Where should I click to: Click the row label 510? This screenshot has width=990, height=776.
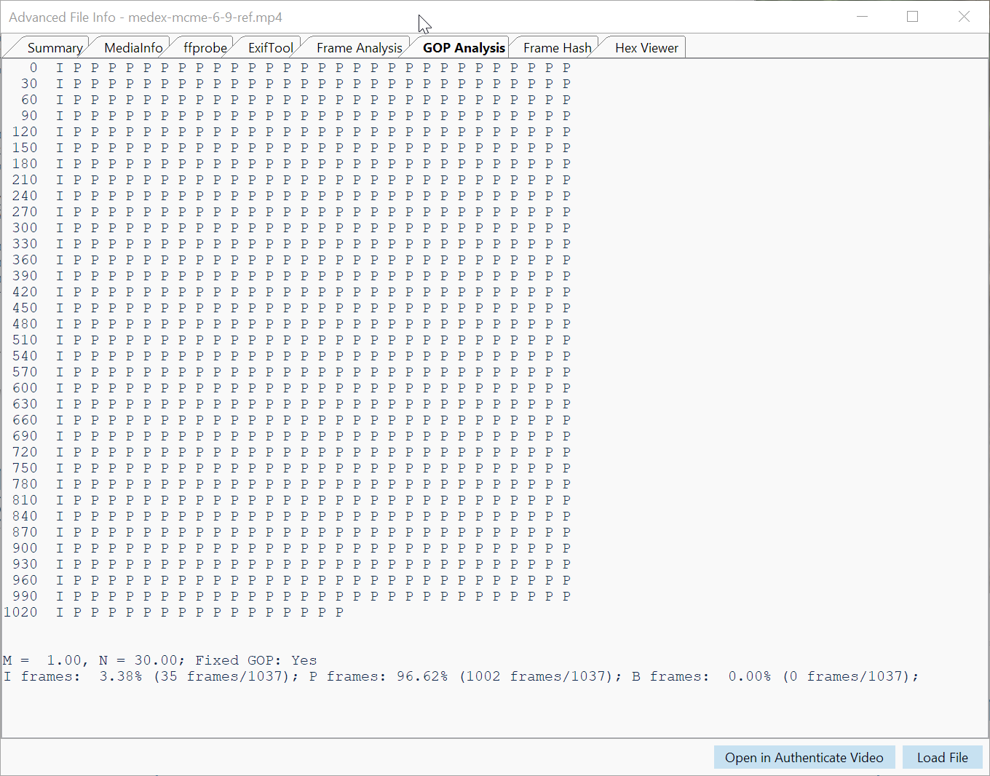[x=25, y=340]
